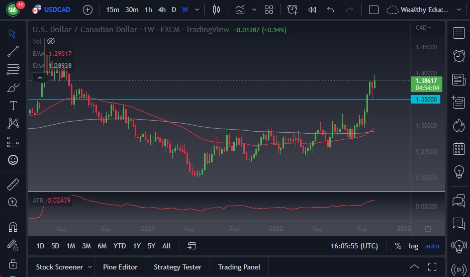This screenshot has height=277, width=470.
Task: Open the Strategy Tester tab
Action: tap(177, 267)
